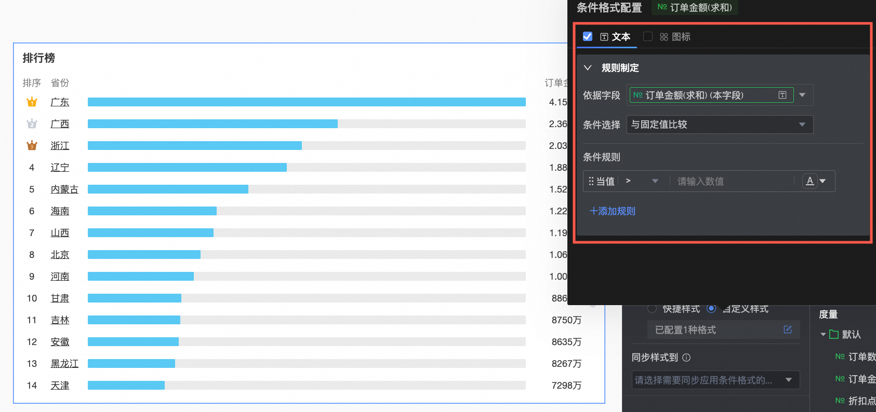Click the 辽宁 progress bar
Viewport: 876px width, 412px height.
coord(307,168)
